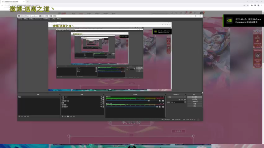Viewport: 264px width, 148px height.
Task: Pop out the Scene Transitions dock panel
Action: (185, 94)
